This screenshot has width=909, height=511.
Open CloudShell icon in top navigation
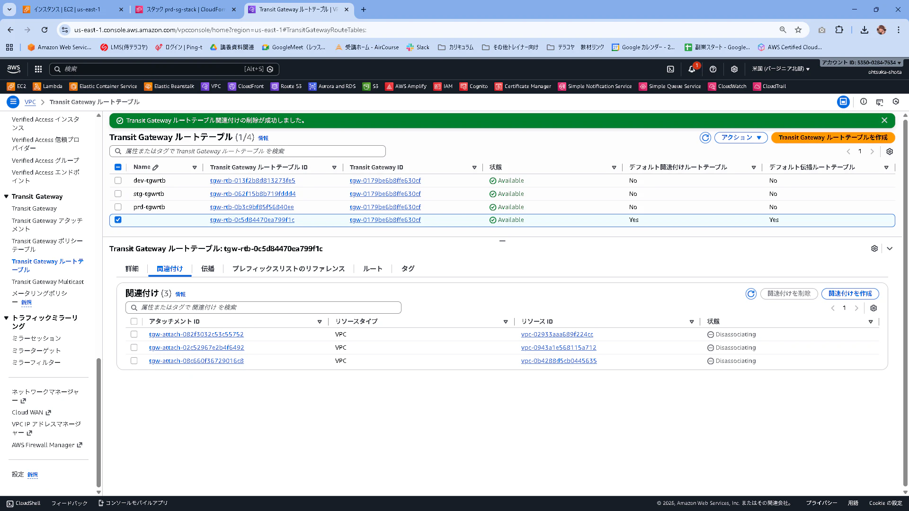coord(670,69)
